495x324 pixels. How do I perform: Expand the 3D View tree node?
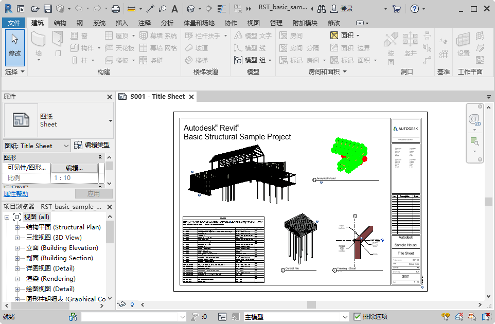click(x=17, y=238)
